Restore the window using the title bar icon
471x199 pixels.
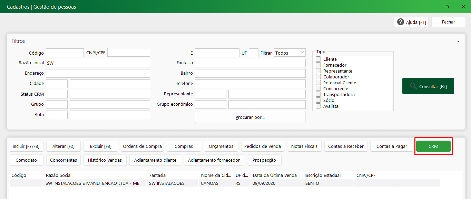(x=448, y=7)
